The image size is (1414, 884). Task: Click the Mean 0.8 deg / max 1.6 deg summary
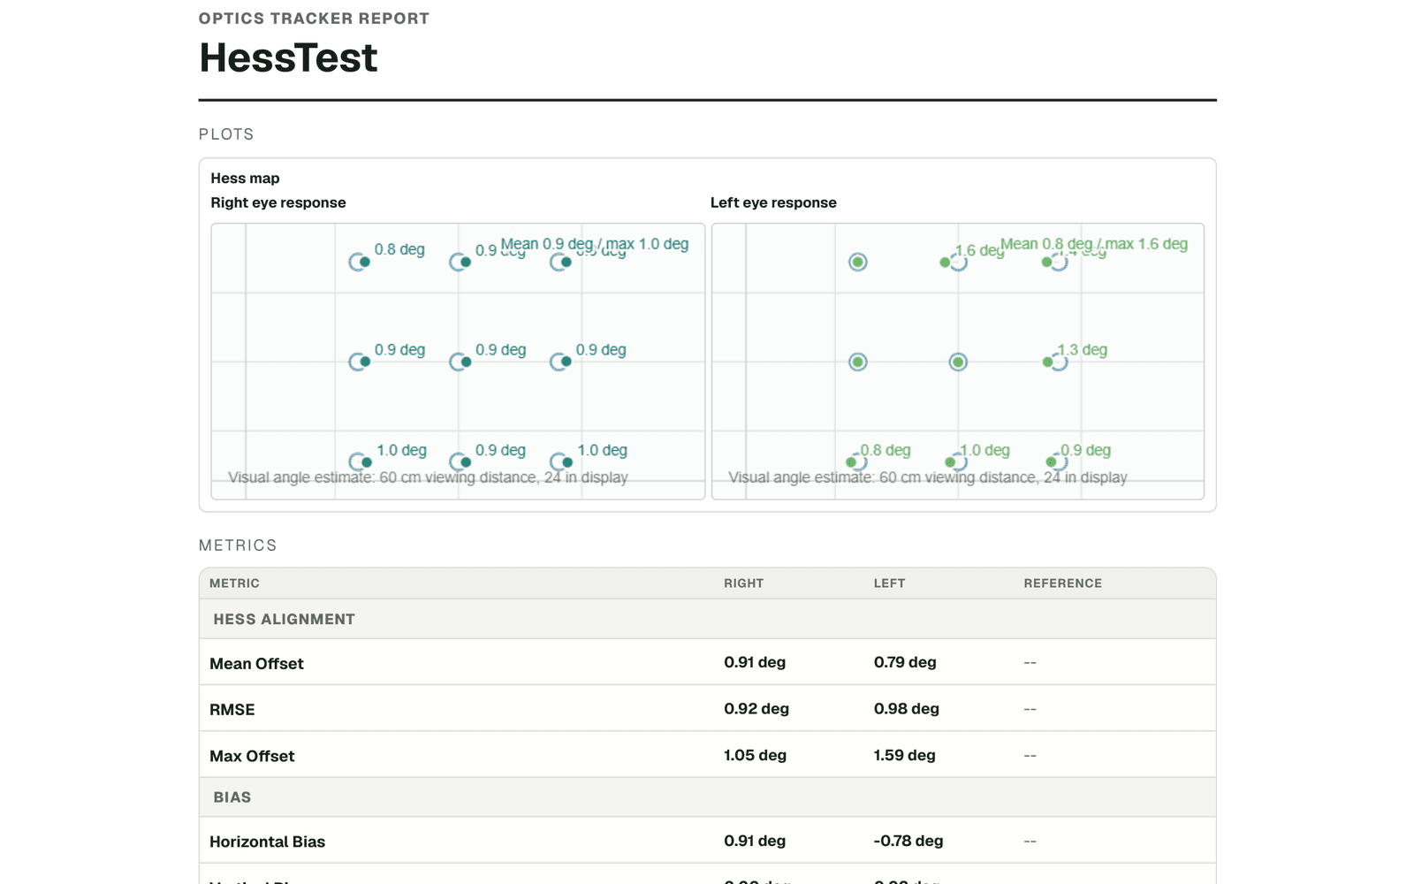(1094, 244)
